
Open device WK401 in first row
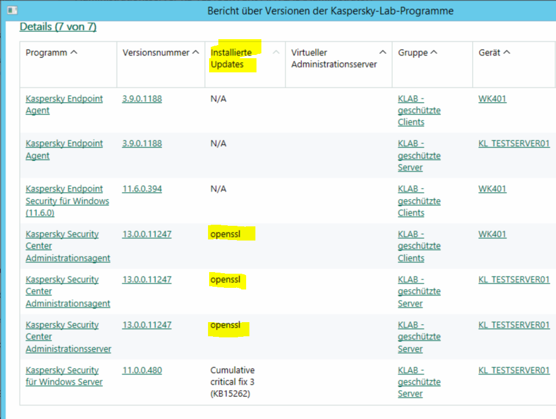pyautogui.click(x=492, y=99)
